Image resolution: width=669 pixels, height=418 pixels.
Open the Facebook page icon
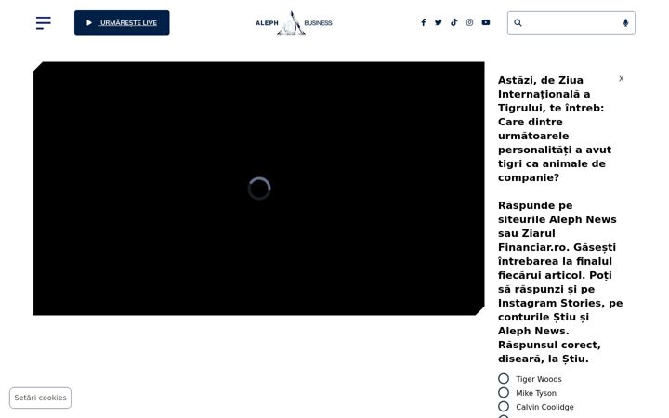[x=423, y=22]
